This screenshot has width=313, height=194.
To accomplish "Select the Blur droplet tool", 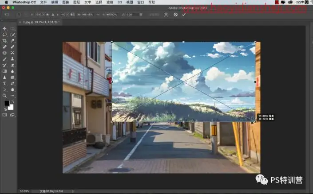I will pos(12,71).
